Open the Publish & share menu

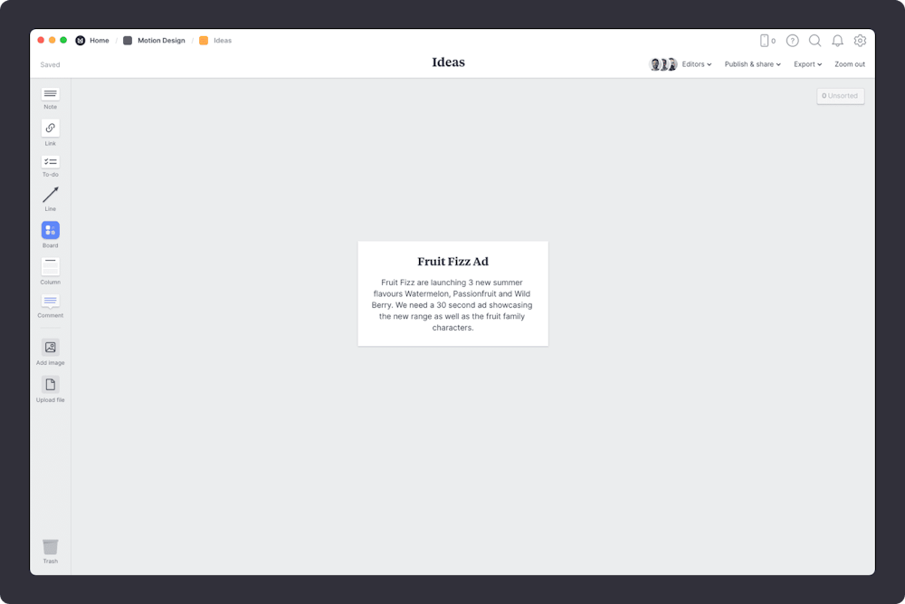(752, 64)
